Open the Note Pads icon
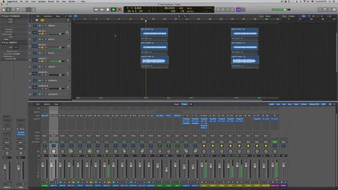The width and height of the screenshot is (338, 190). click(x=325, y=9)
